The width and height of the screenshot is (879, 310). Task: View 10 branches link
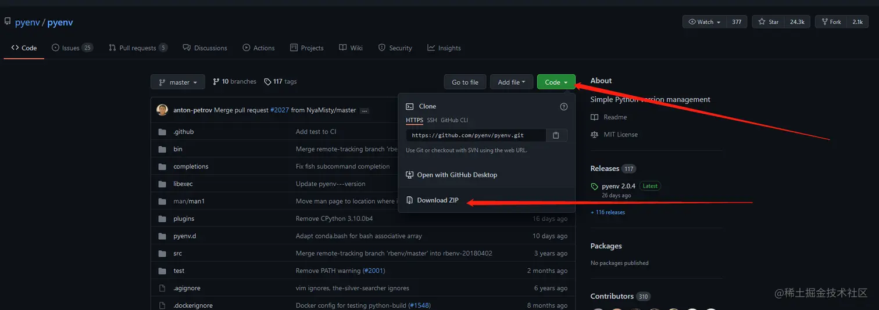(x=234, y=82)
